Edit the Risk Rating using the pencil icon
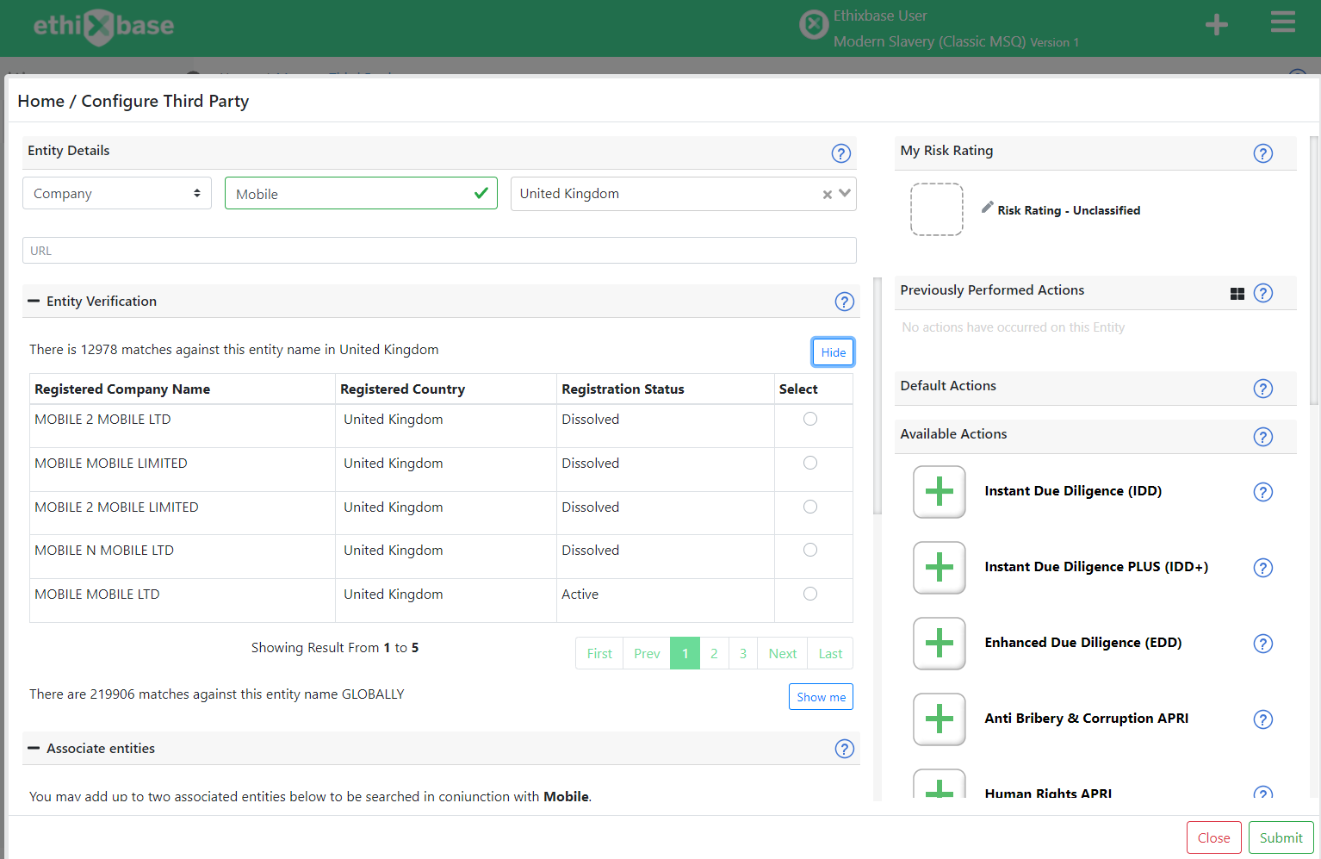 click(x=986, y=209)
